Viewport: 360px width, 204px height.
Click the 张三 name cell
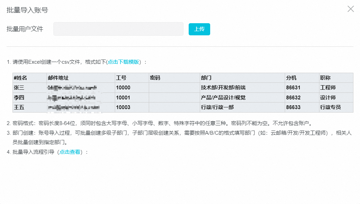(x=19, y=88)
